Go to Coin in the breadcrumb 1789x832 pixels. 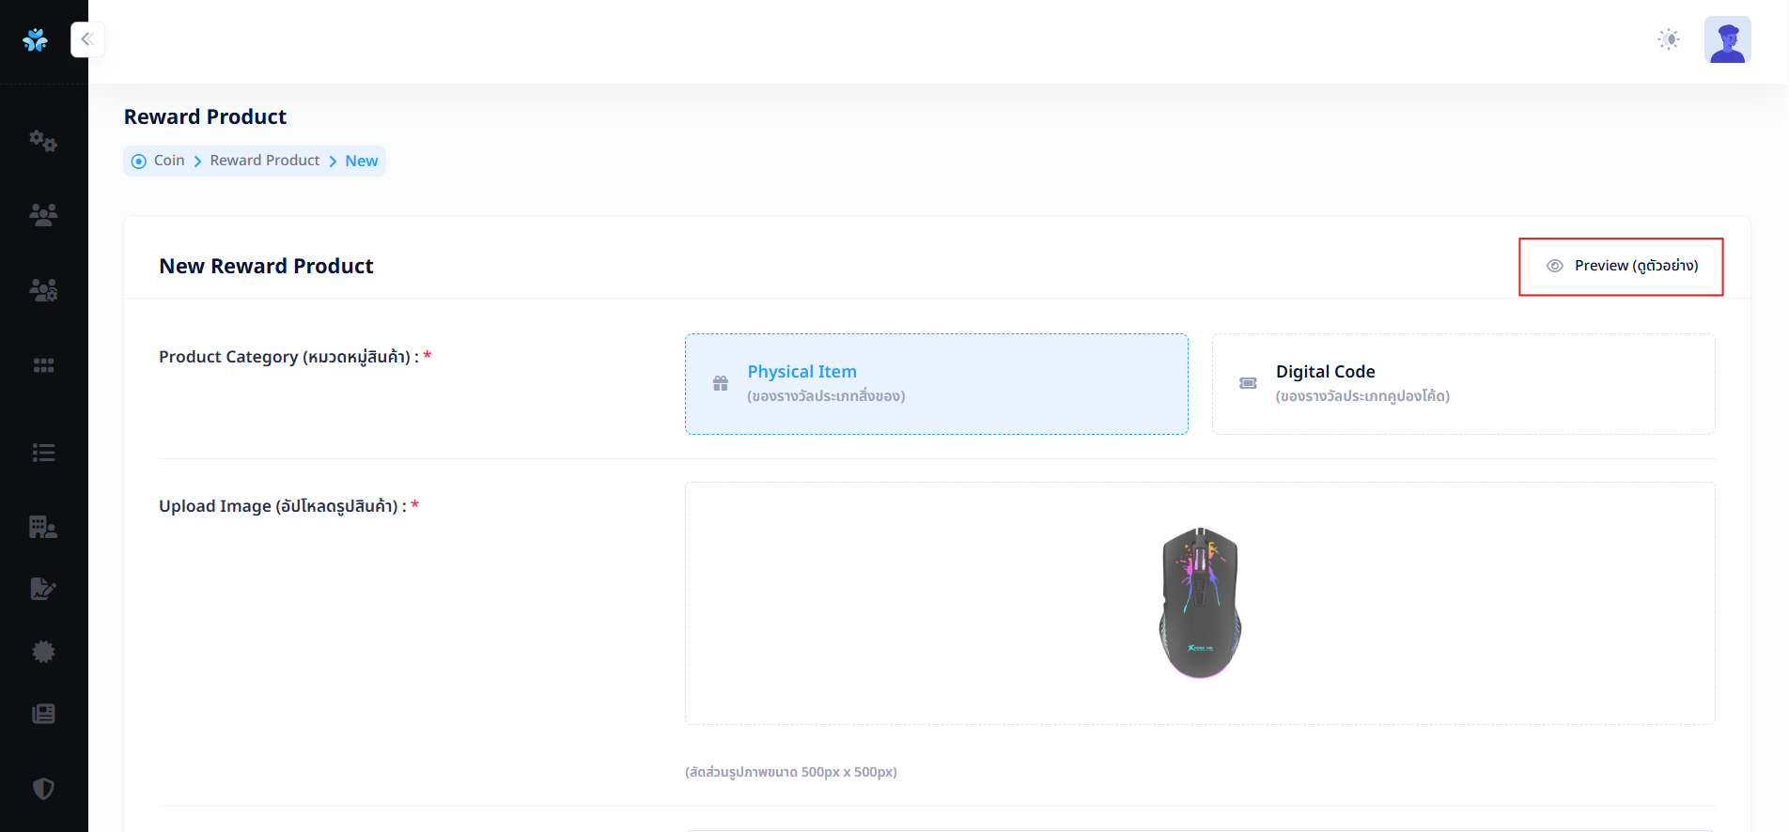[169, 161]
